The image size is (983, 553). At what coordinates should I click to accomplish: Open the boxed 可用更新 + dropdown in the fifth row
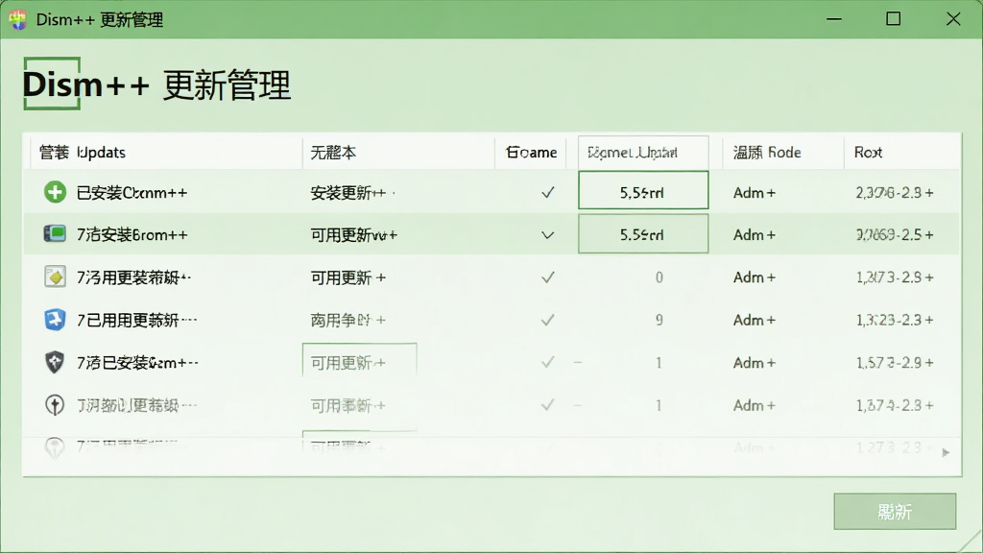click(x=359, y=361)
